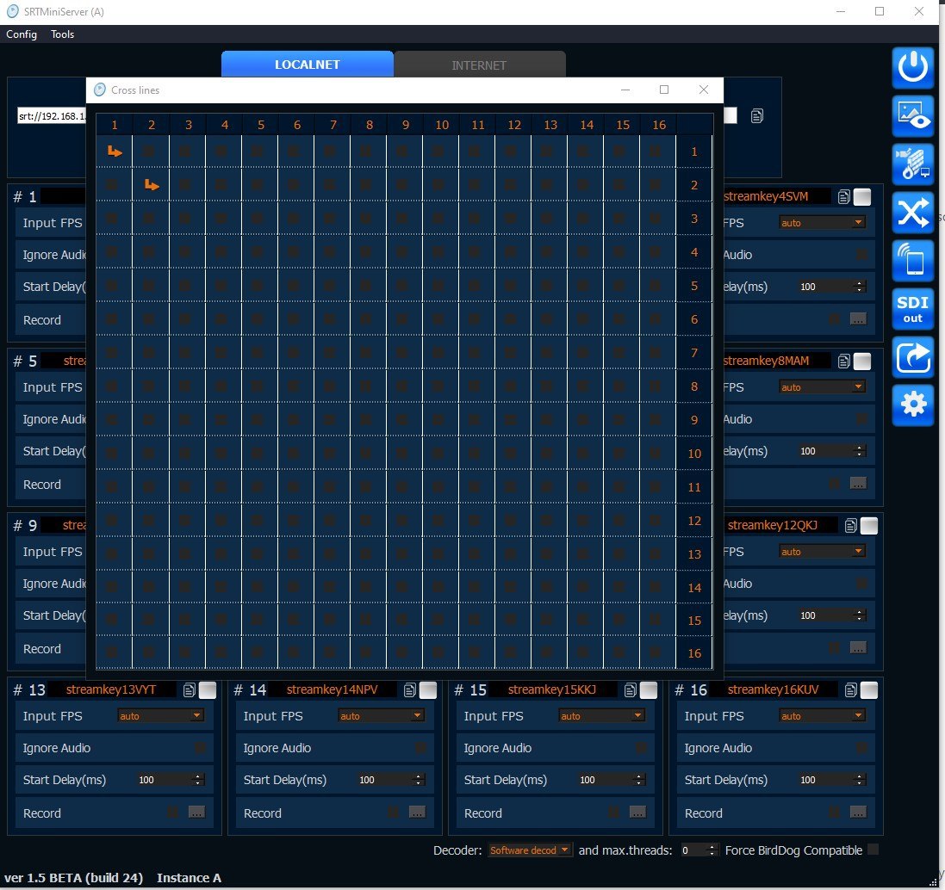Browse record path for stream 13
Viewport: 945px width, 890px height.
(196, 813)
